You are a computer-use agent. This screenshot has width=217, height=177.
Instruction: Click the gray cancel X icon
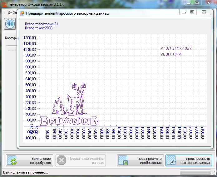(x=62, y=160)
